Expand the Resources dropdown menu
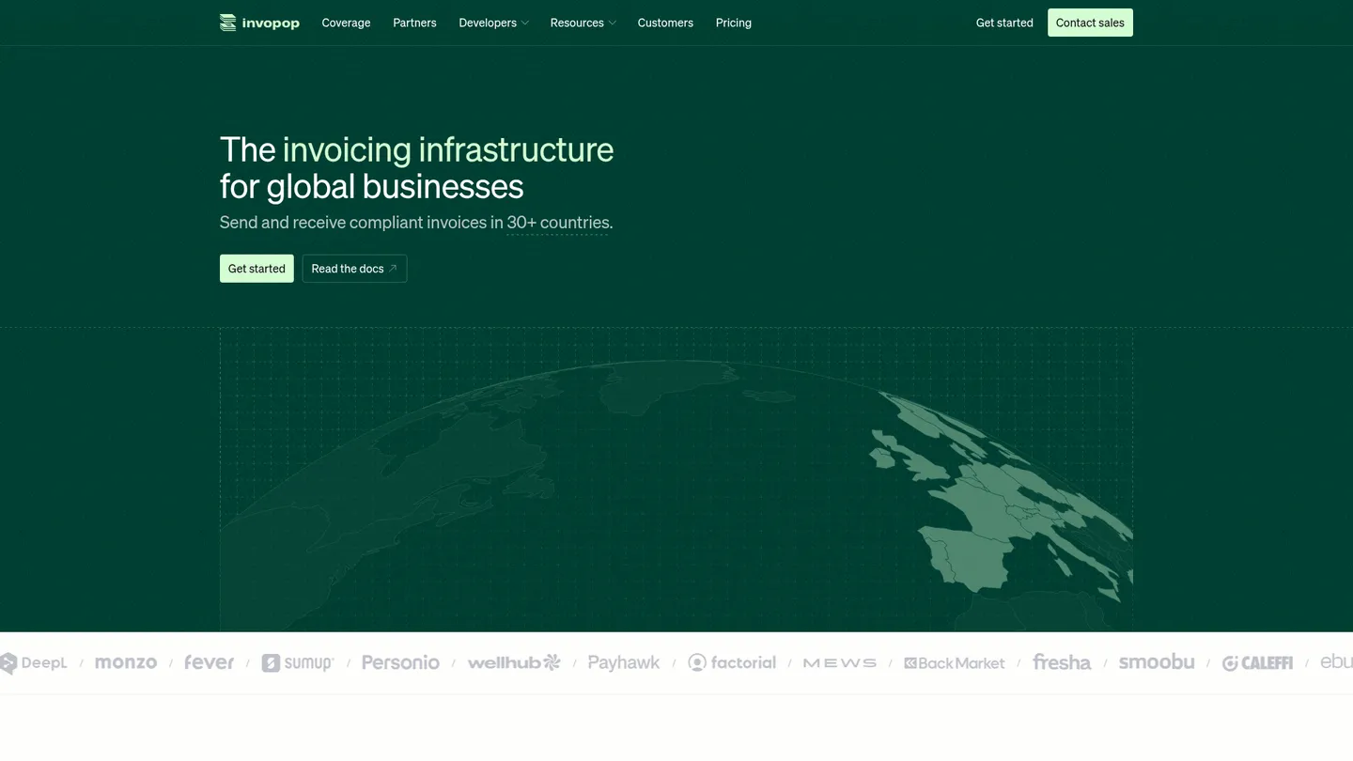The width and height of the screenshot is (1353, 761). [583, 23]
